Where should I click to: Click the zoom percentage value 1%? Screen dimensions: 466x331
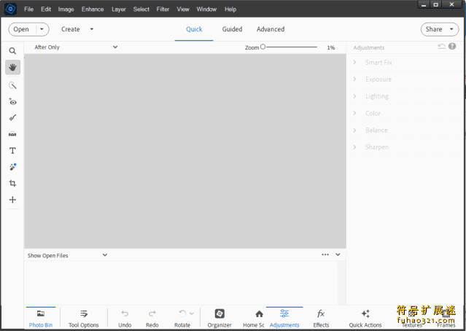(331, 47)
